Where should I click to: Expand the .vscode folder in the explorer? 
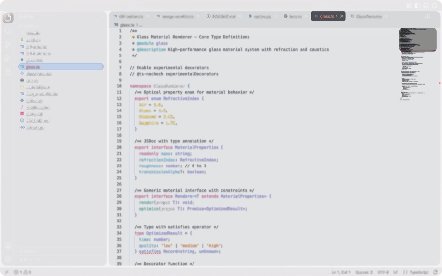pos(60,33)
